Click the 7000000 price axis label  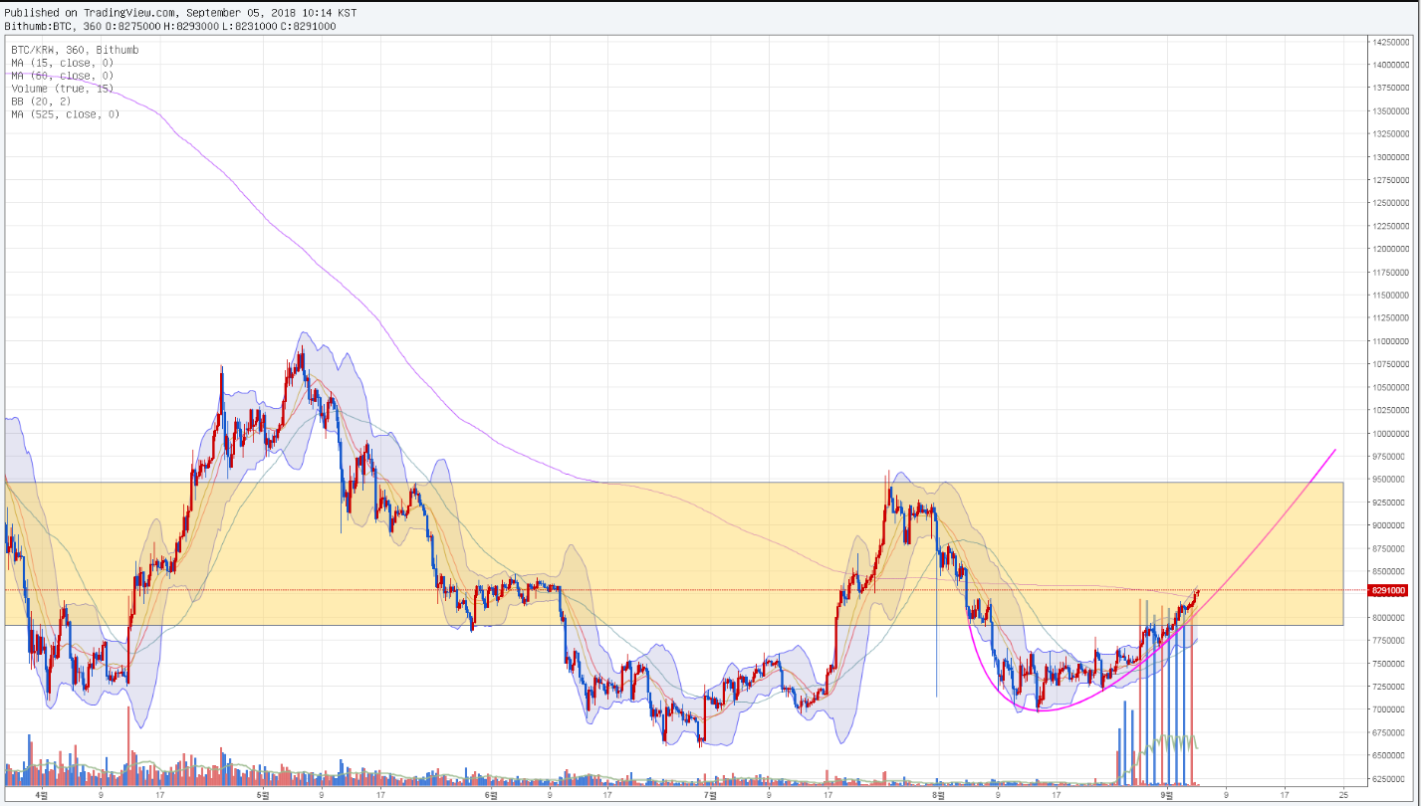[x=1391, y=709]
